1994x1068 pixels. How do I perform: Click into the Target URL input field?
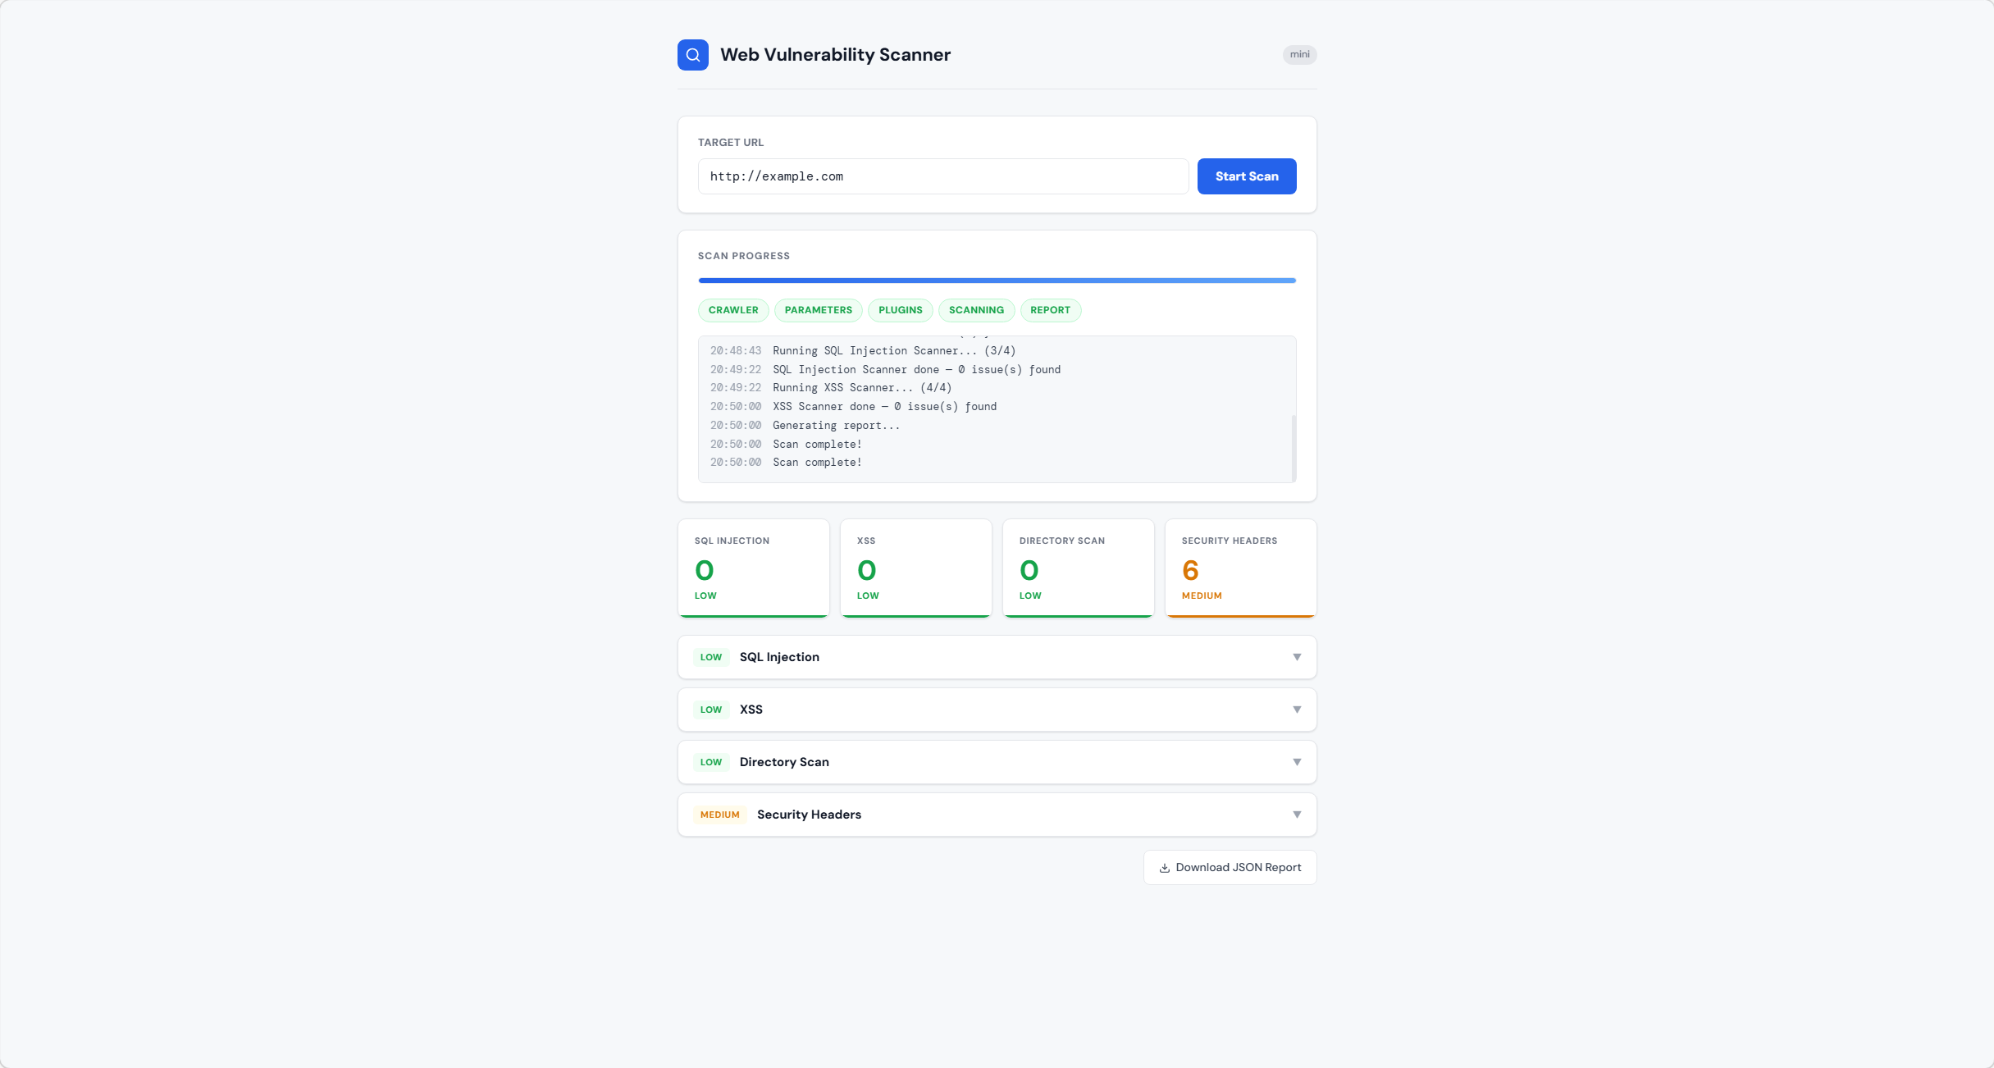click(x=942, y=176)
